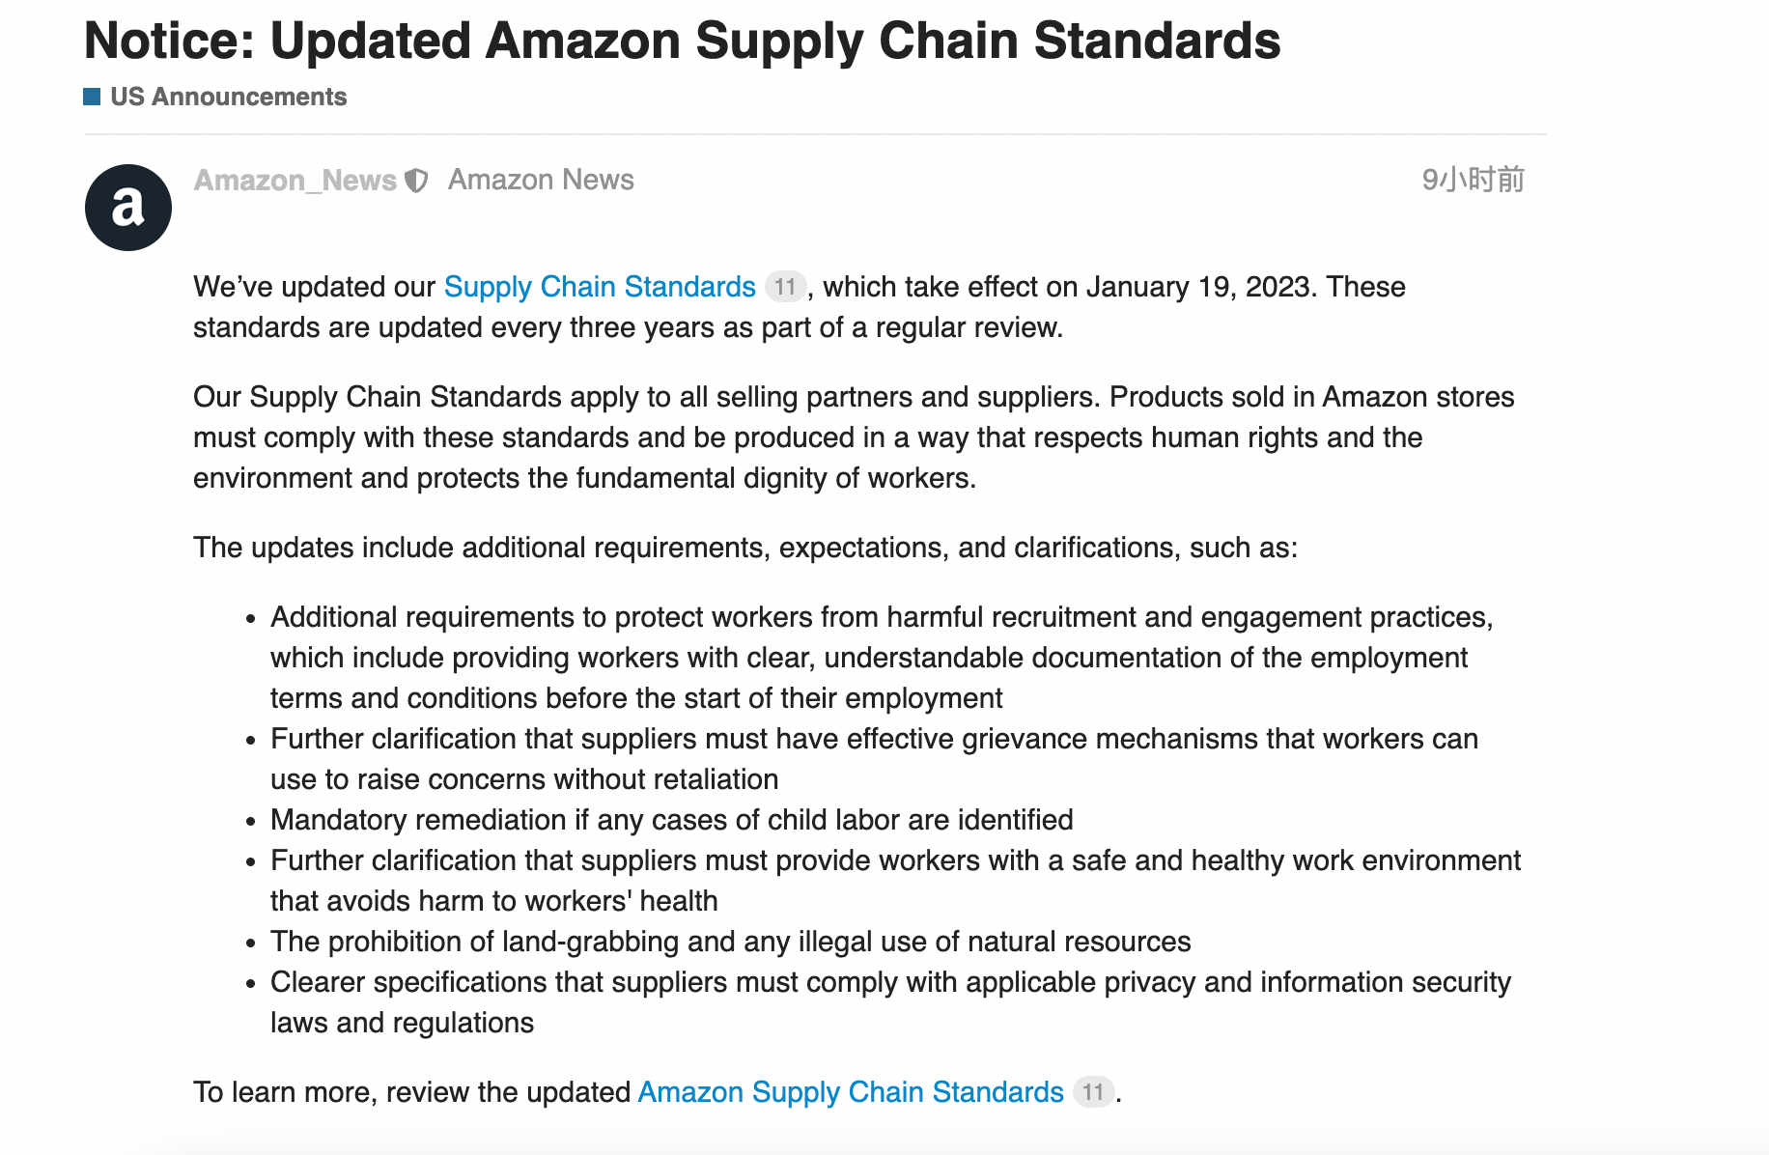
Task: Click the Amazon News display name
Action: click(x=541, y=180)
